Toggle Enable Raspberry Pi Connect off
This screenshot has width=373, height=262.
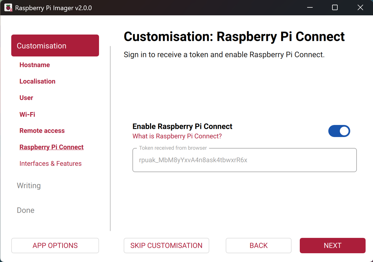339,131
